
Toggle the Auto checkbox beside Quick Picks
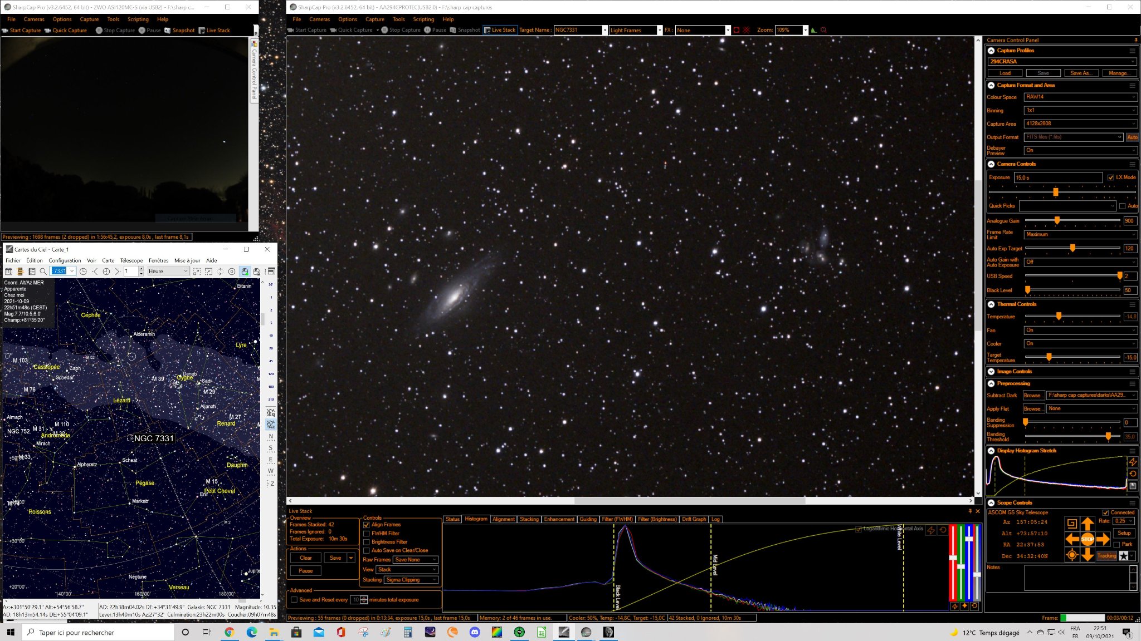coord(1122,206)
